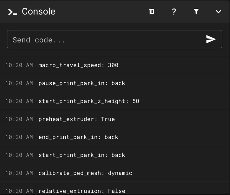Click timestamp beside calibrate_bed_mesh entry

click(19, 173)
